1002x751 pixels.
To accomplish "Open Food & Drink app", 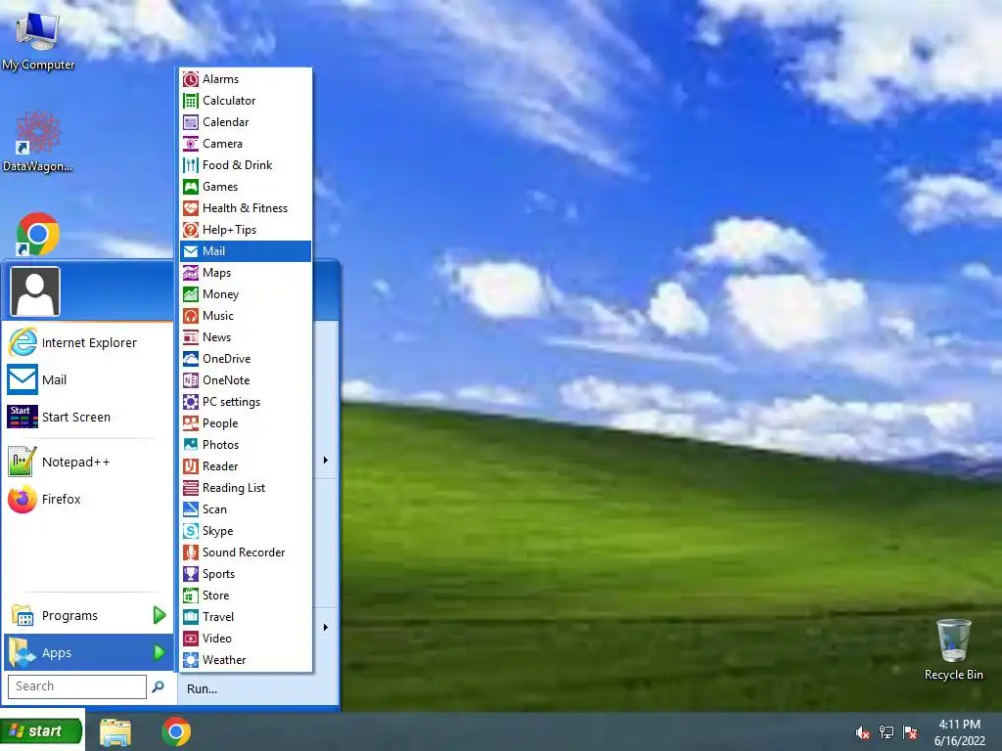I will click(x=246, y=164).
